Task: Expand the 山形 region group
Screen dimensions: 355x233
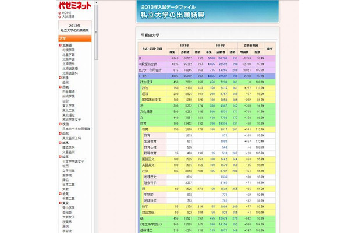Action: click(60, 133)
